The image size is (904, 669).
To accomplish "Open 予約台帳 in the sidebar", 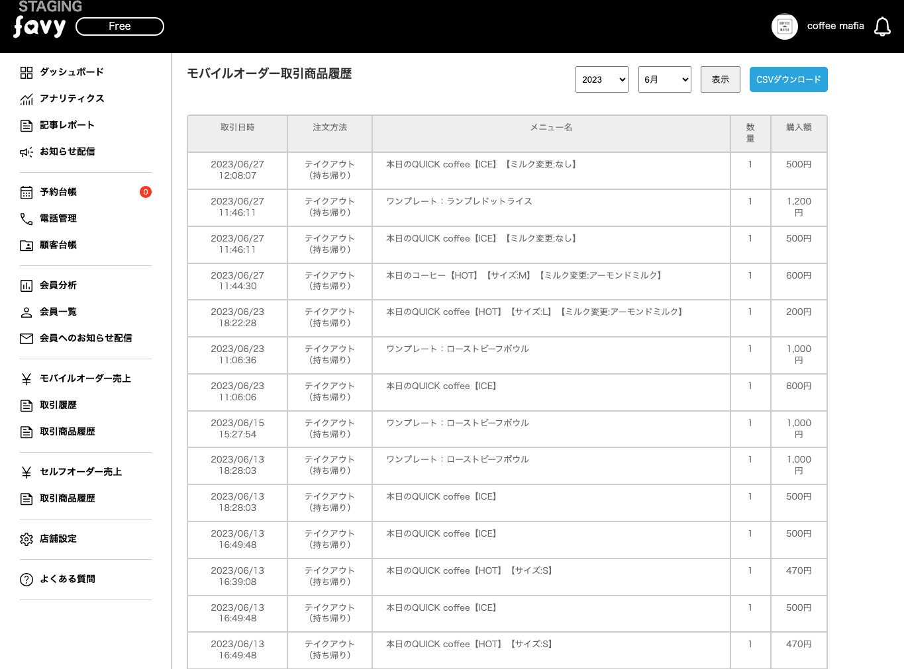I will (58, 192).
